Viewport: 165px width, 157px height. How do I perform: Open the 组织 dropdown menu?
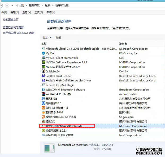pos(47,38)
